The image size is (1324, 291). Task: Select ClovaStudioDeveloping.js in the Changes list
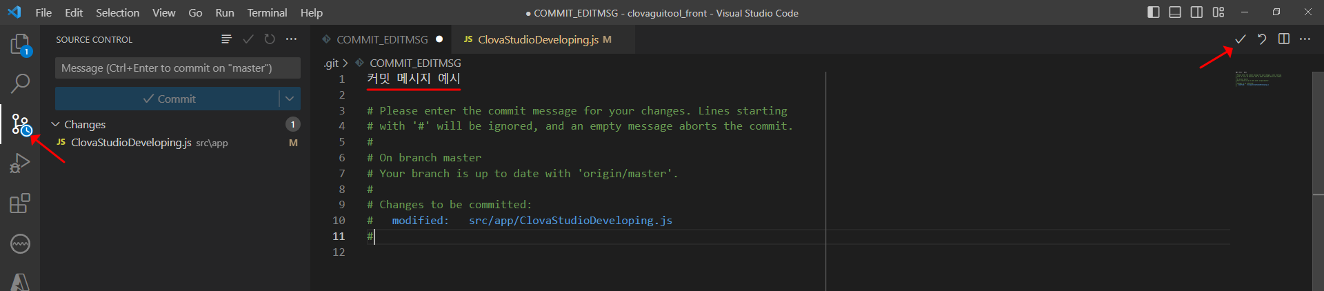[131, 143]
